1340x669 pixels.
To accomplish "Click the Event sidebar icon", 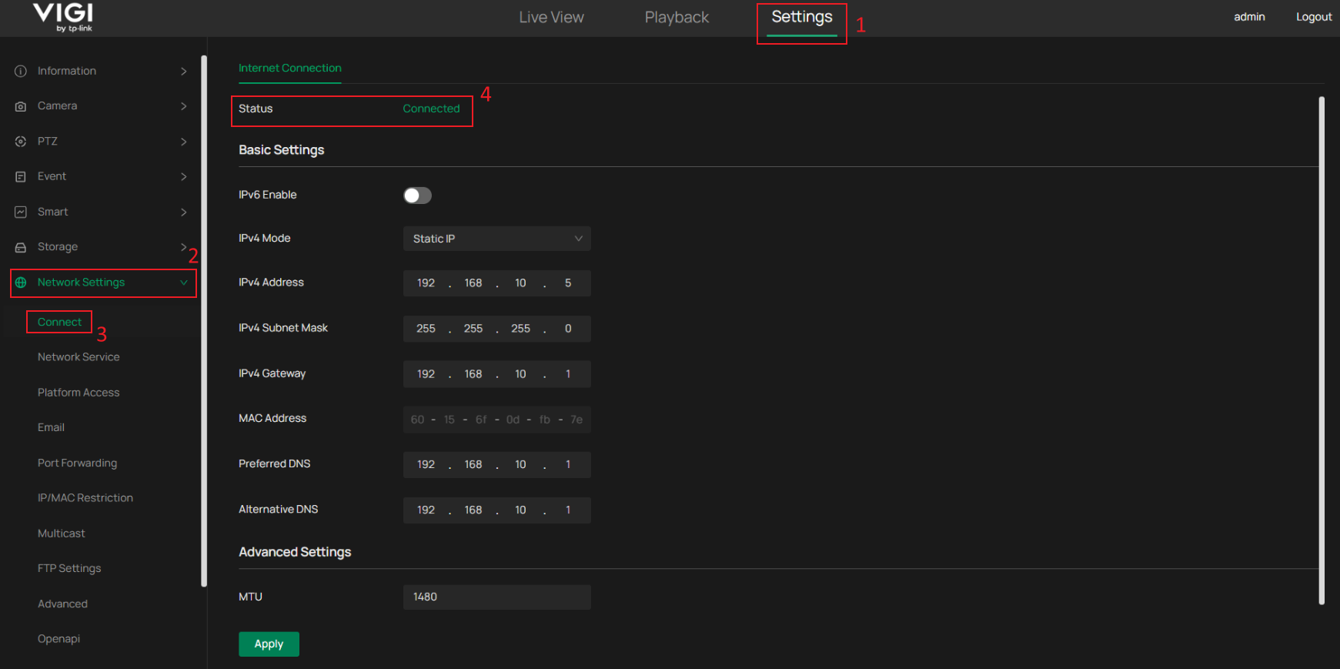I will coord(21,176).
